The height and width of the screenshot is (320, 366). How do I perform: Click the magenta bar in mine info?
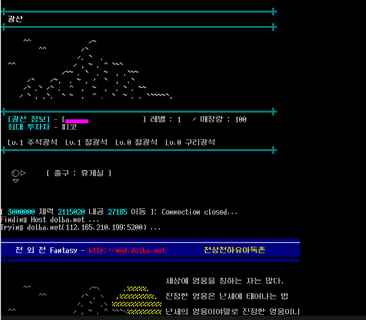click(x=76, y=120)
